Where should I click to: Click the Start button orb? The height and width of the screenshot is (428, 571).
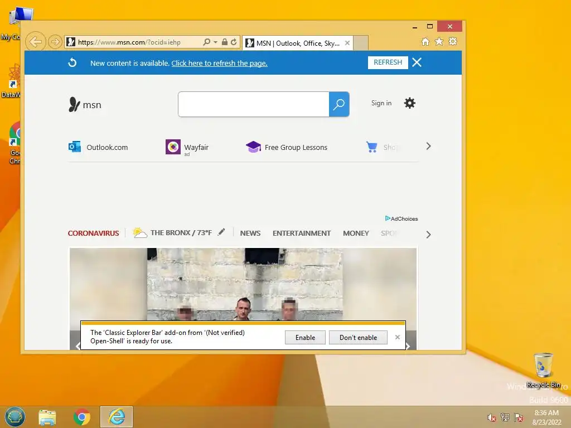pos(14,417)
